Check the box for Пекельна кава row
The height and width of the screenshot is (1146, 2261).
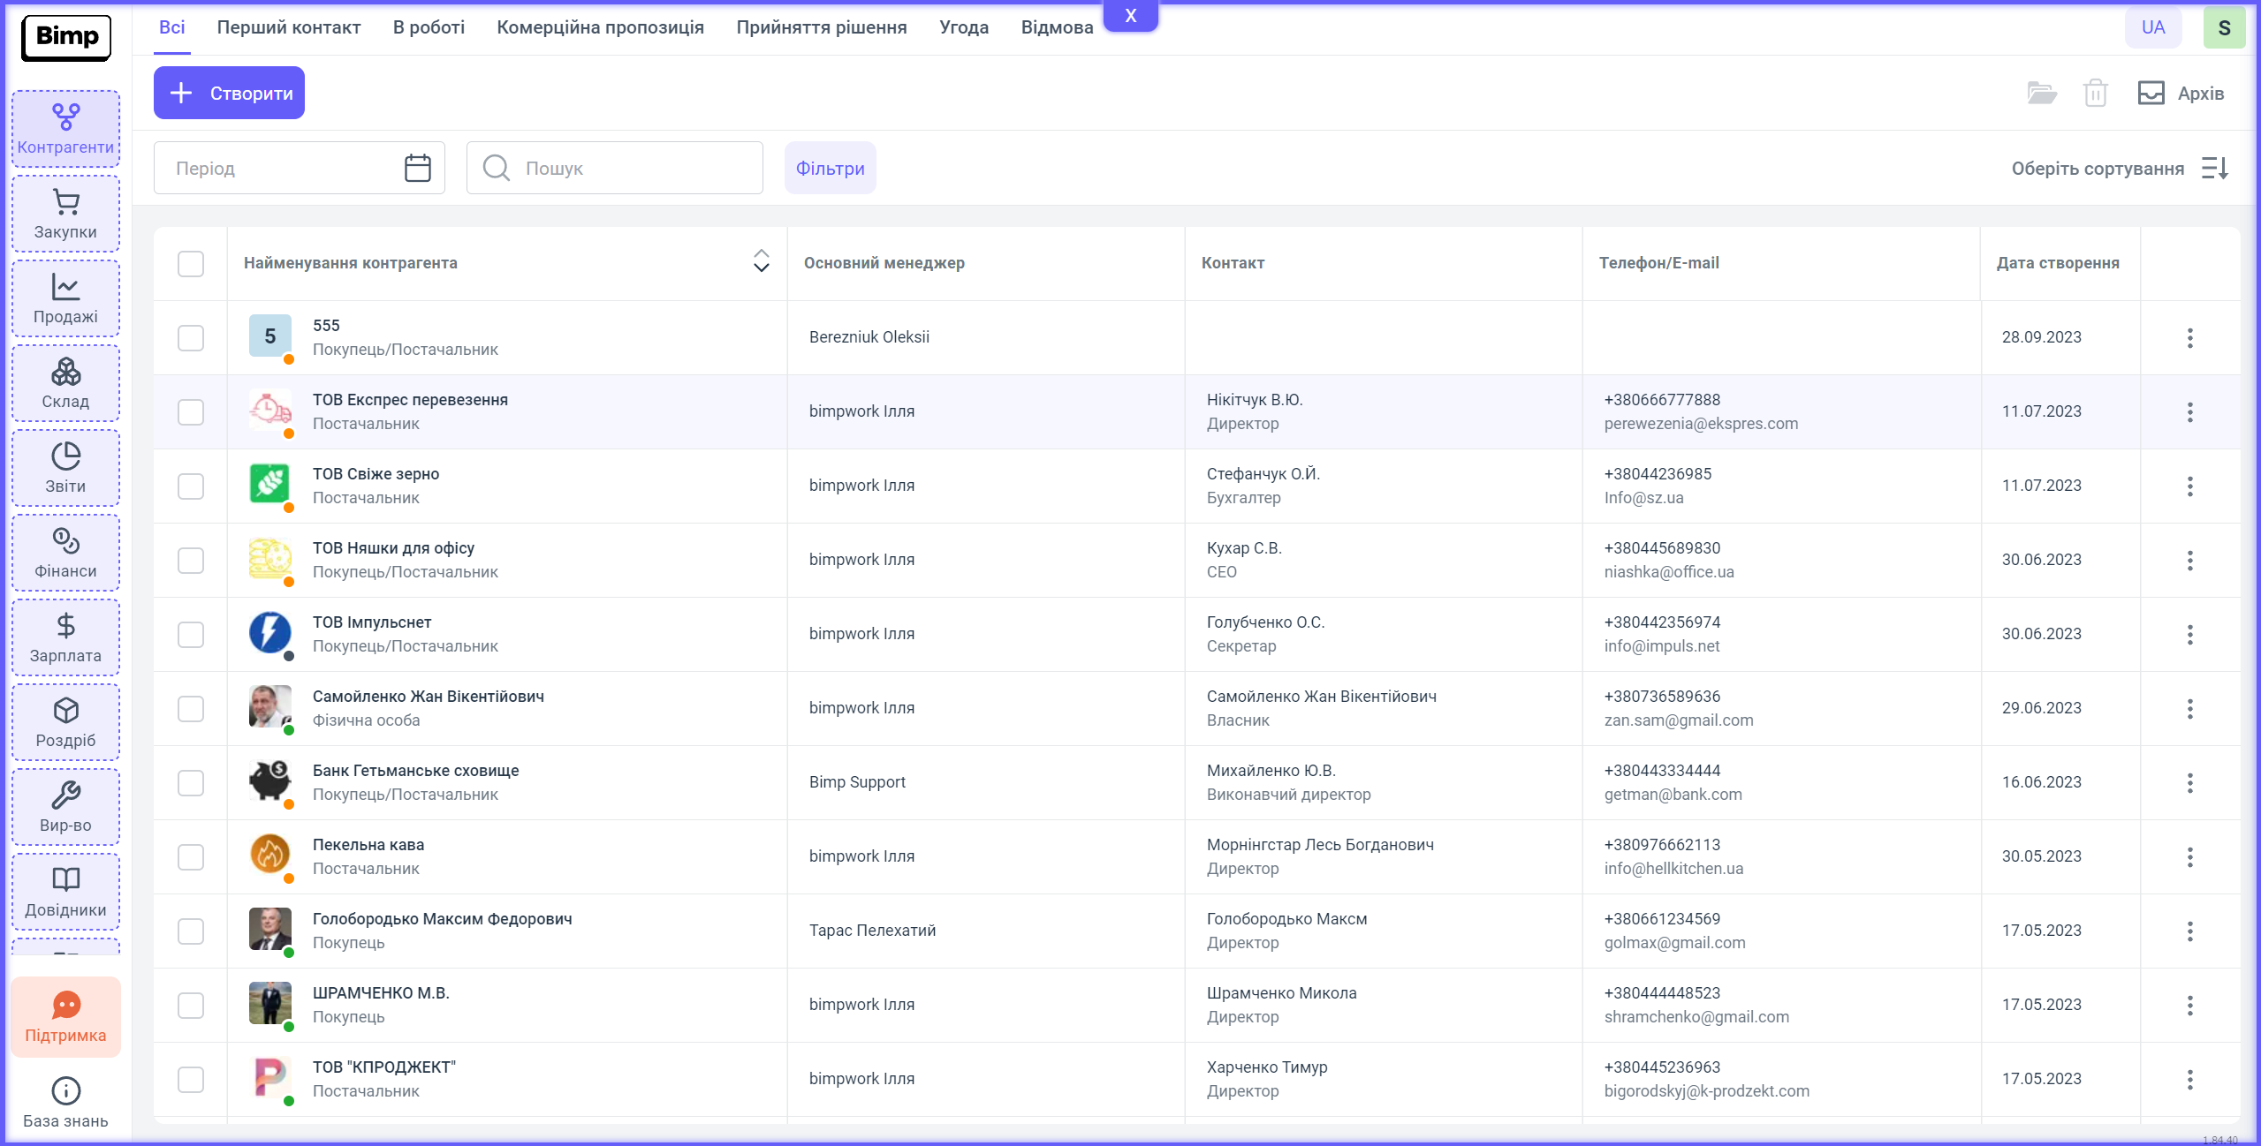point(191,856)
